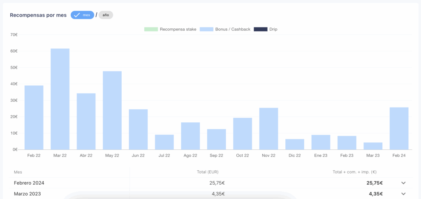Select the 'mes' monthly view toggle
Image resolution: width=421 pixels, height=199 pixels.
click(82, 15)
